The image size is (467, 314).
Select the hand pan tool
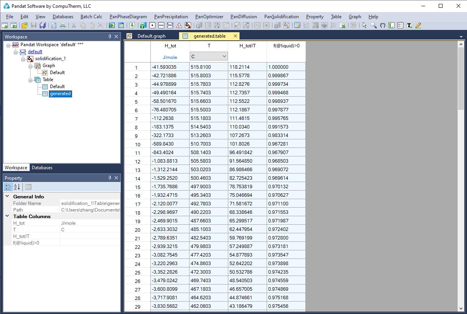pos(383,26)
